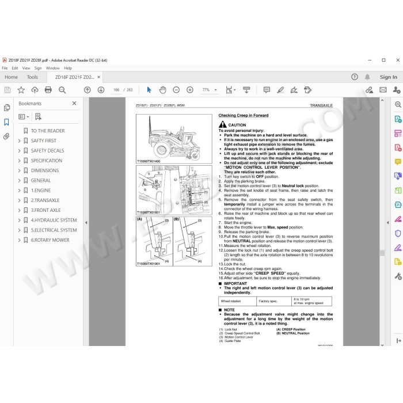Open the Window menu

click(53, 68)
